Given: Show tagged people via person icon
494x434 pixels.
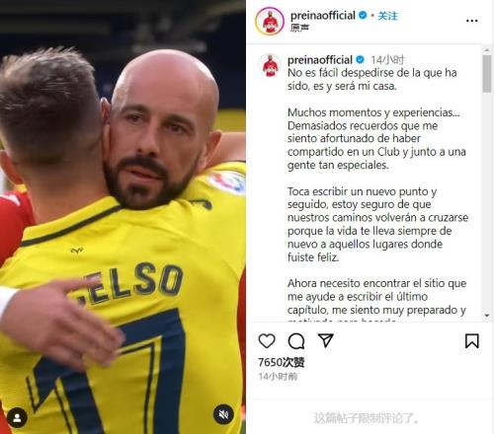Looking at the screenshot, I should tap(17, 417).
